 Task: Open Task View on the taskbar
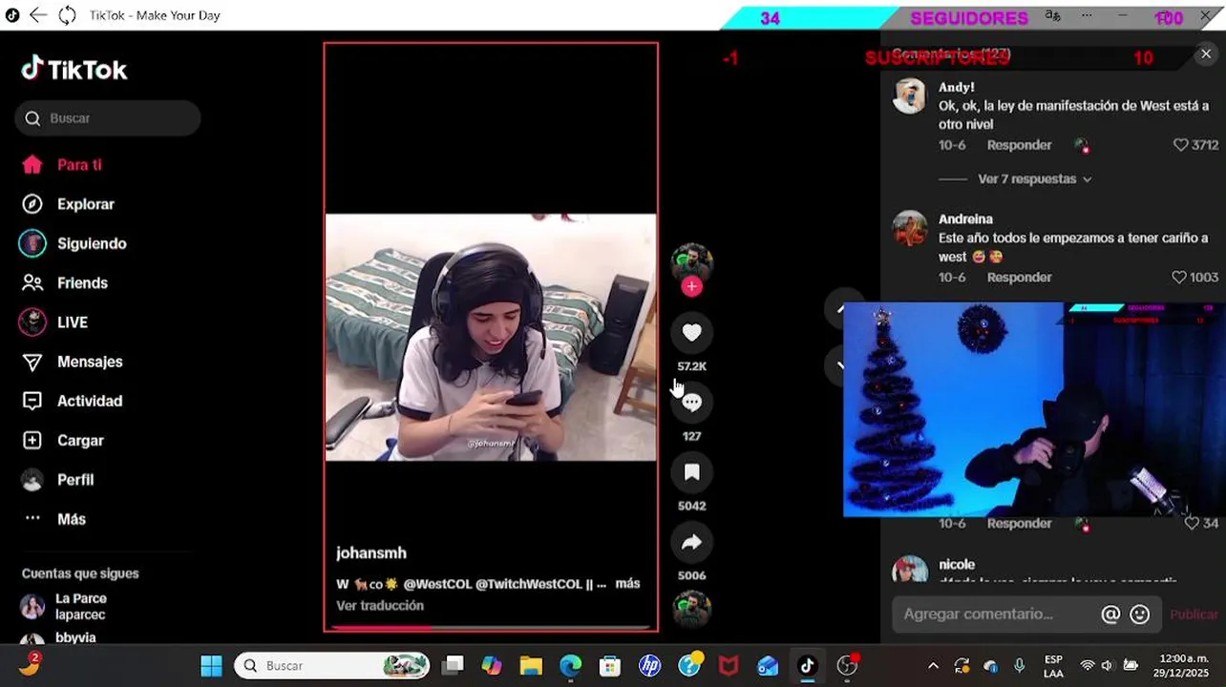(x=453, y=666)
